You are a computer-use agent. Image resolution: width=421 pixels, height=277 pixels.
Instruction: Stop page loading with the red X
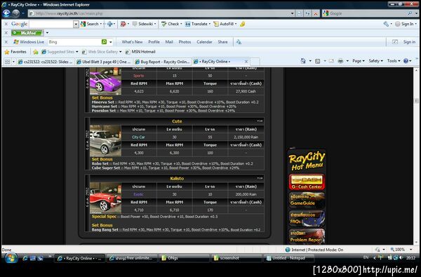pyautogui.click(x=316, y=13)
